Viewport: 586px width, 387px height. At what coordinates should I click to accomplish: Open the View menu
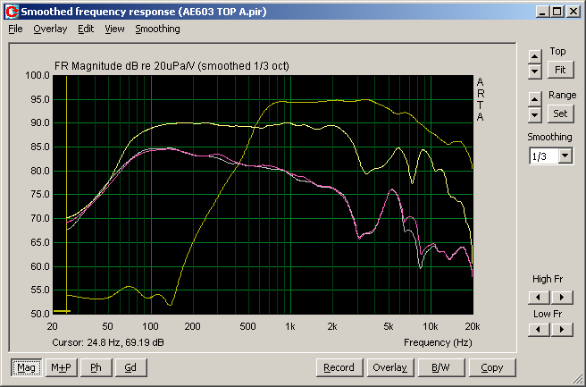[x=114, y=29]
